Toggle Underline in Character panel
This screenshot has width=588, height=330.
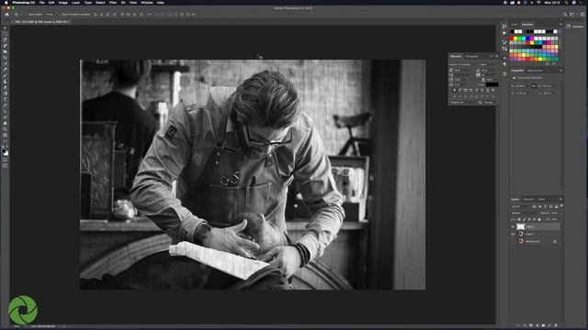pos(488,90)
